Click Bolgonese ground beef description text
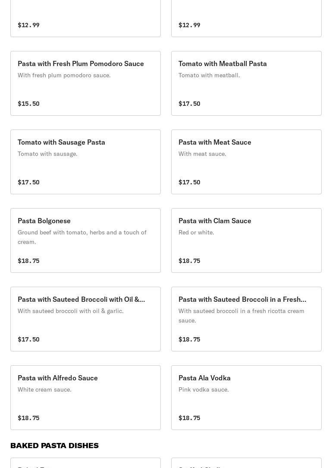This screenshot has width=332, height=468. pos(82,237)
